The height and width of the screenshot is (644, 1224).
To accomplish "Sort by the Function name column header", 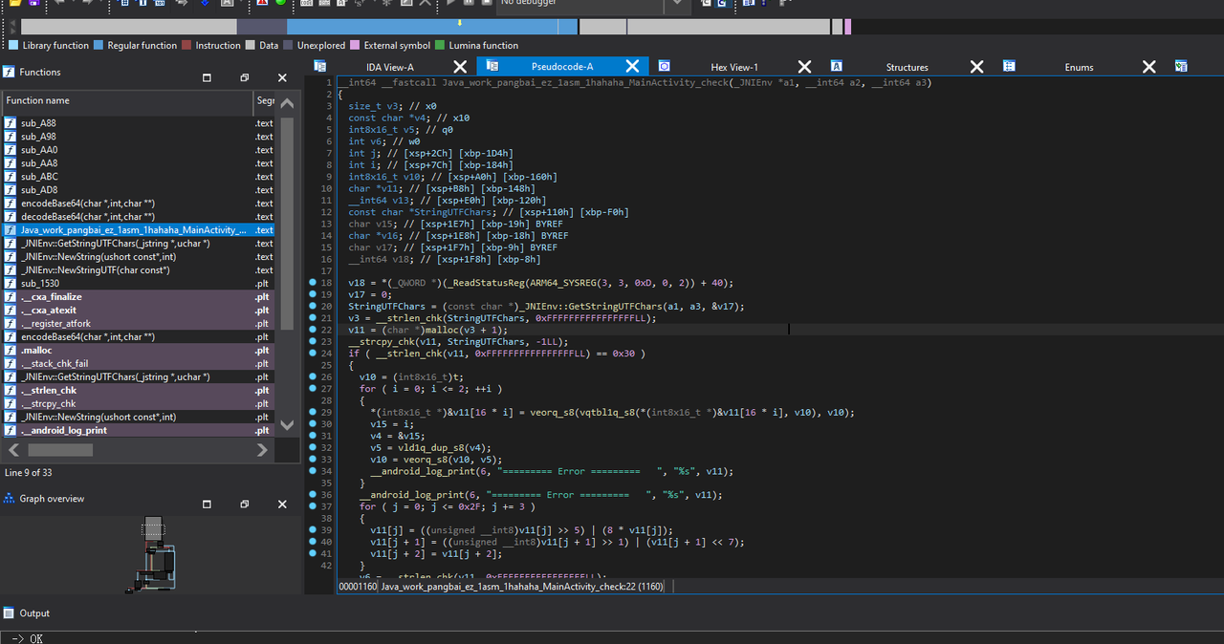I will point(127,100).
